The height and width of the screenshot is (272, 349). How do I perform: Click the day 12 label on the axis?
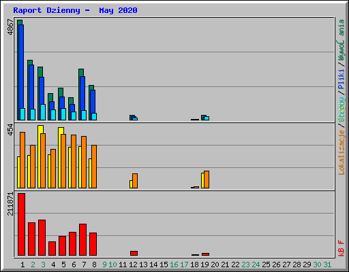133,265
